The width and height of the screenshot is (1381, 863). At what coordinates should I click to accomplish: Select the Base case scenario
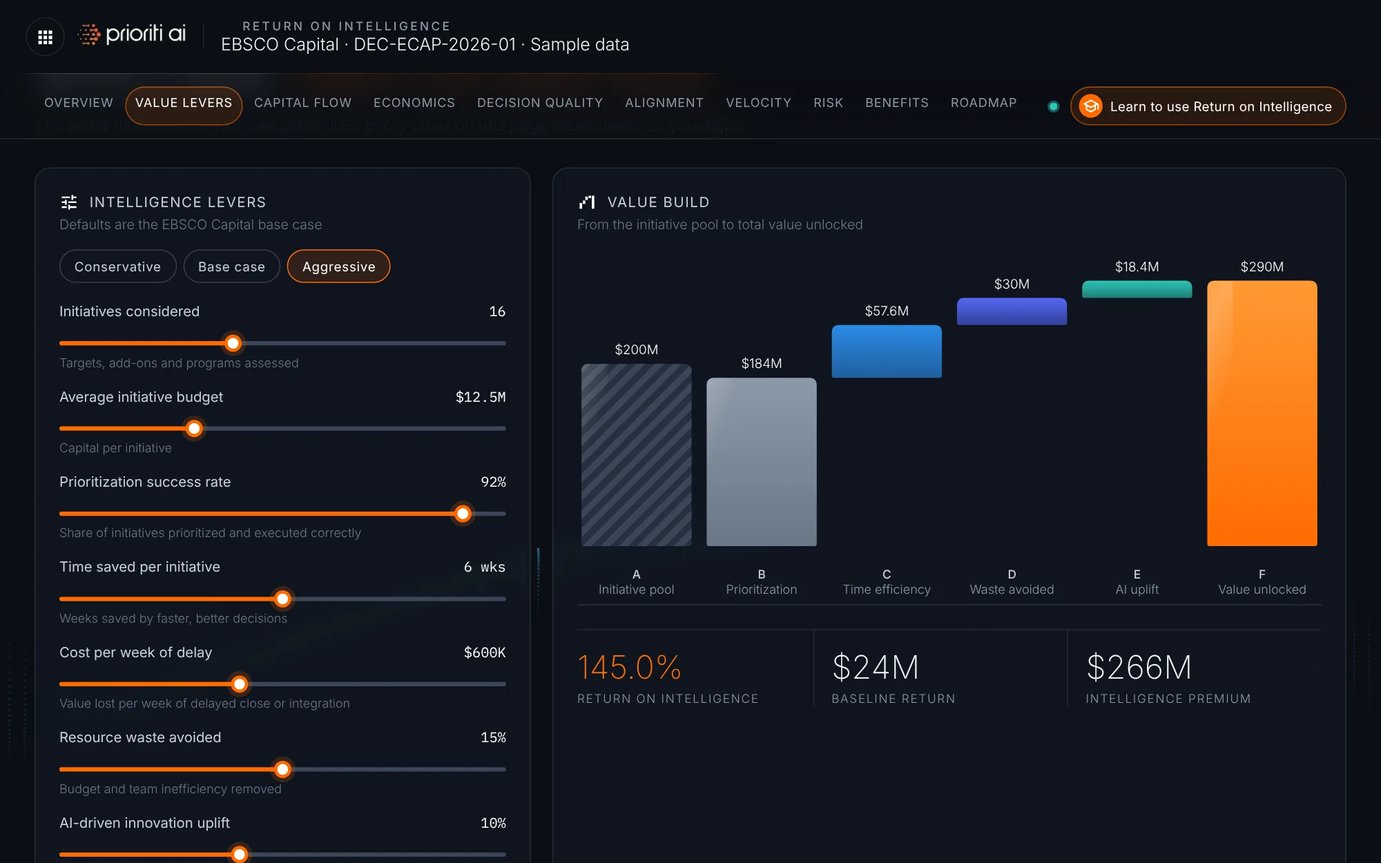pyautogui.click(x=231, y=266)
